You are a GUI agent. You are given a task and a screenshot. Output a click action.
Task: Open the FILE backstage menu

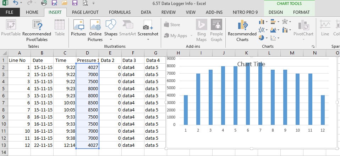[10, 12]
